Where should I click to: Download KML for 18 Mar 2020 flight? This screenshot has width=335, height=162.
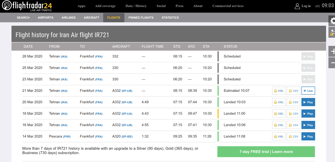pyautogui.click(x=279, y=114)
